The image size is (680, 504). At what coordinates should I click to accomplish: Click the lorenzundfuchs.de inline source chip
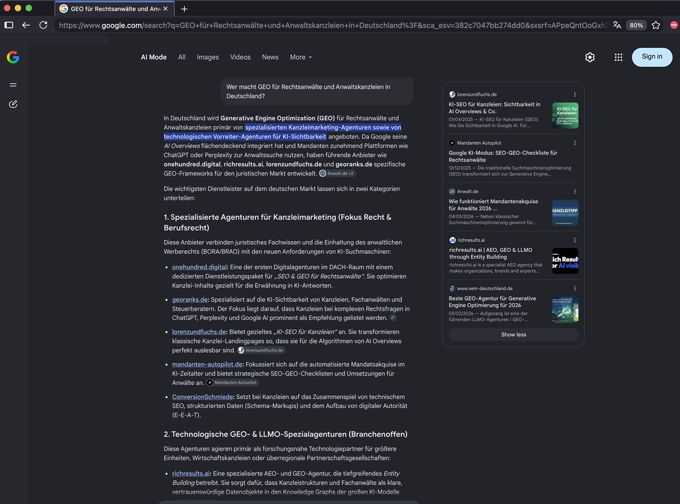coord(261,350)
